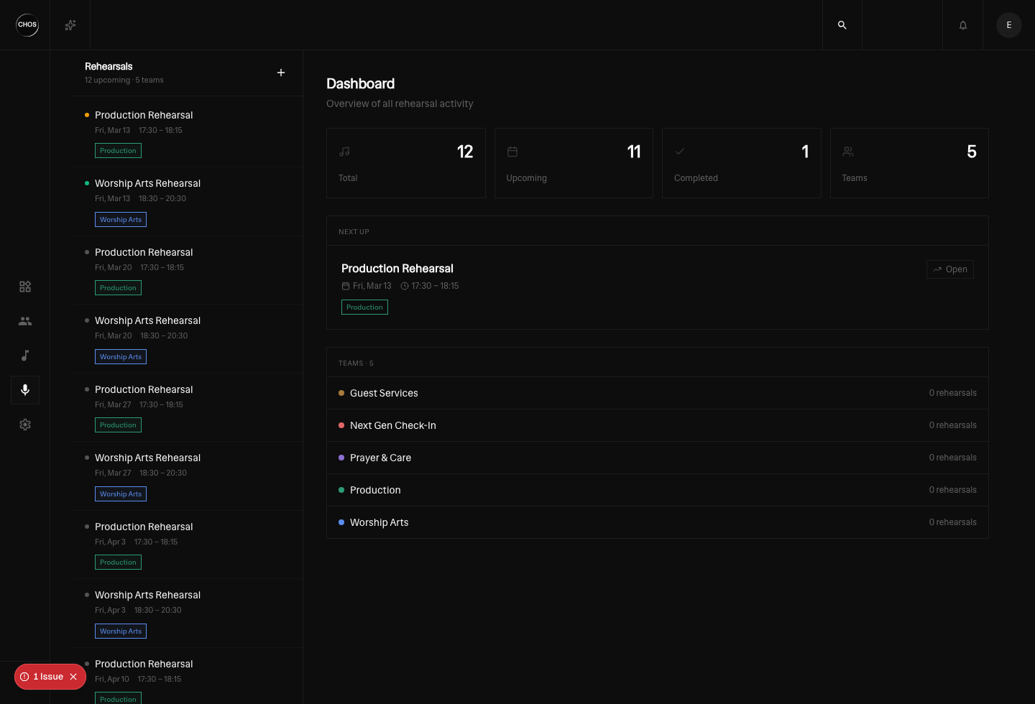Click the Rehearsals panel heading
The height and width of the screenshot is (704, 1035).
click(109, 66)
